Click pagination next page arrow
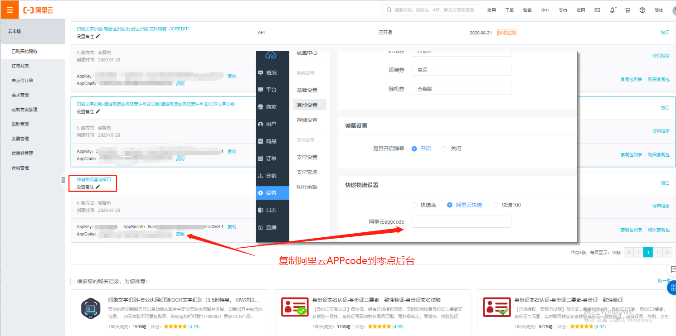The height and width of the screenshot is (336, 676). (x=657, y=252)
